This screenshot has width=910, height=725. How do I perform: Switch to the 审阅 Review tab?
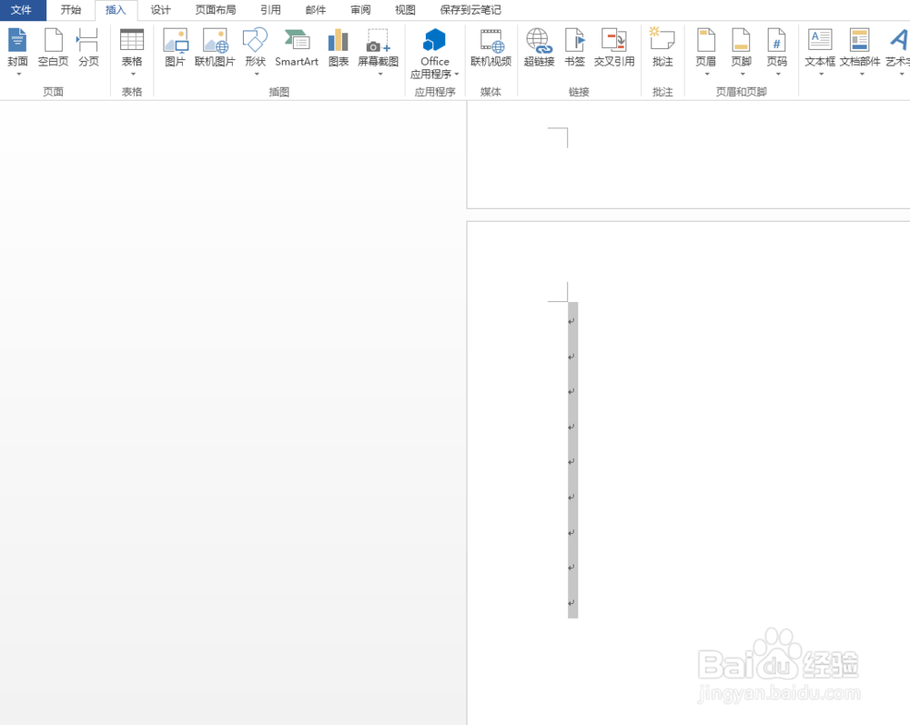tap(360, 10)
